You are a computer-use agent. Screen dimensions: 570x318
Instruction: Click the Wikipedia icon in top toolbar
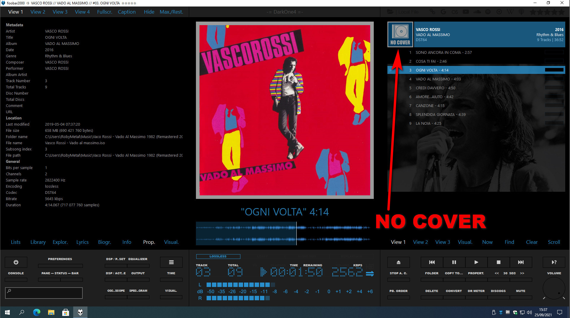510,12
